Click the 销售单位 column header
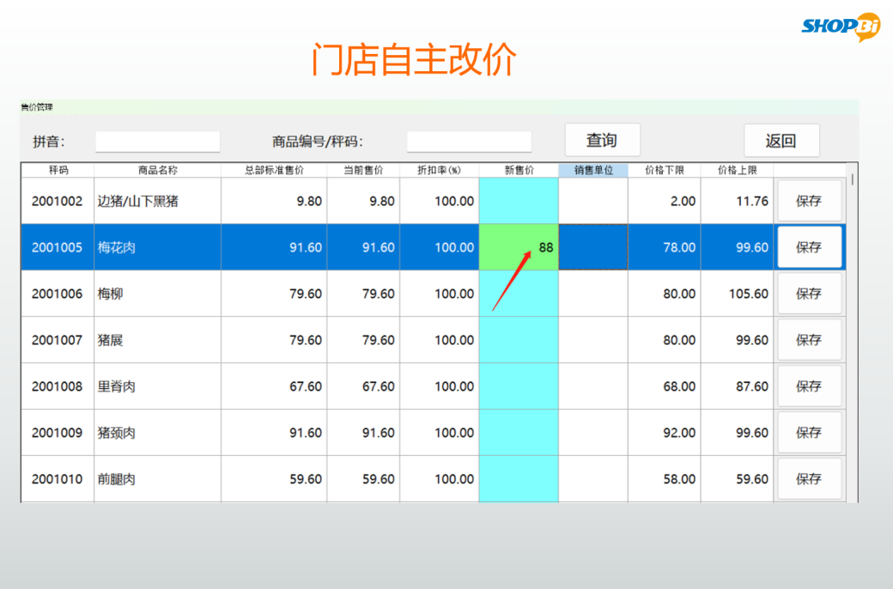 click(x=593, y=170)
